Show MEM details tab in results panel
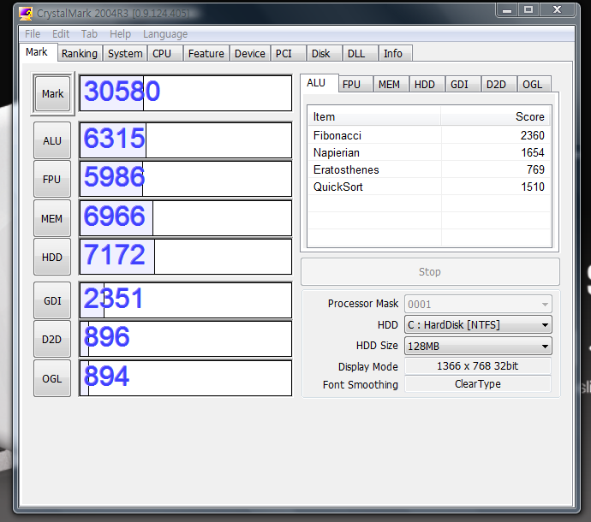Viewport: 591px width, 522px height. 390,85
